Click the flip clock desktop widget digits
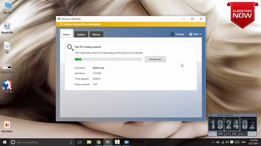The image size is (261, 146). click(x=232, y=125)
